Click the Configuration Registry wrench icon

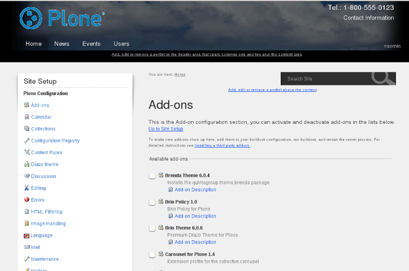click(x=27, y=140)
